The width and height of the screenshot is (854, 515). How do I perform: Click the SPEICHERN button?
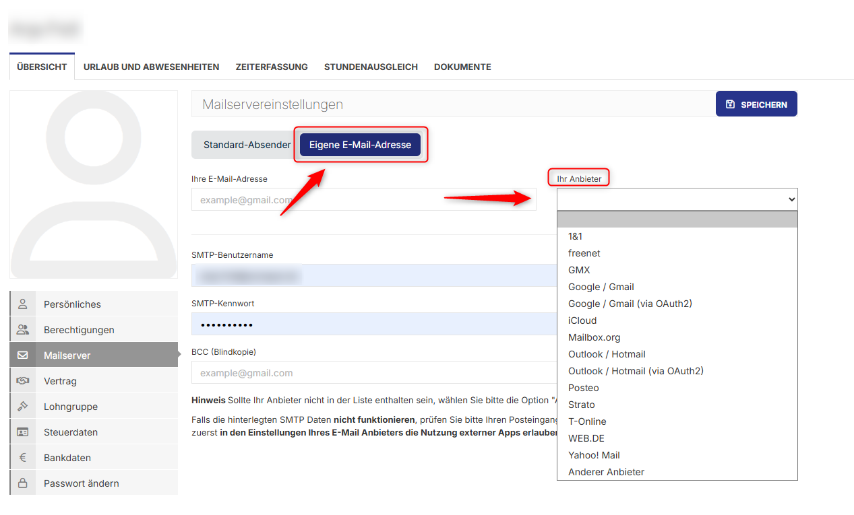click(756, 104)
